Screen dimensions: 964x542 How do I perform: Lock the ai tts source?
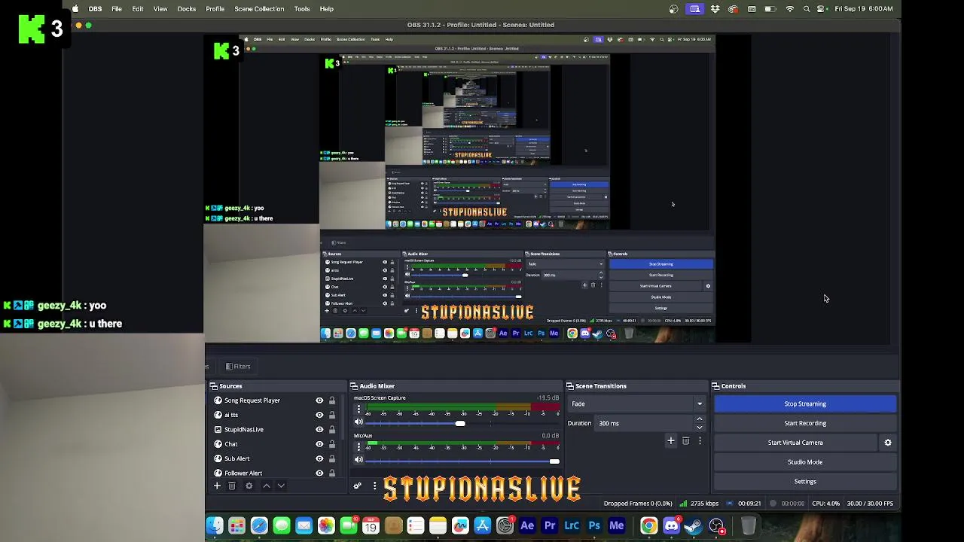332,415
